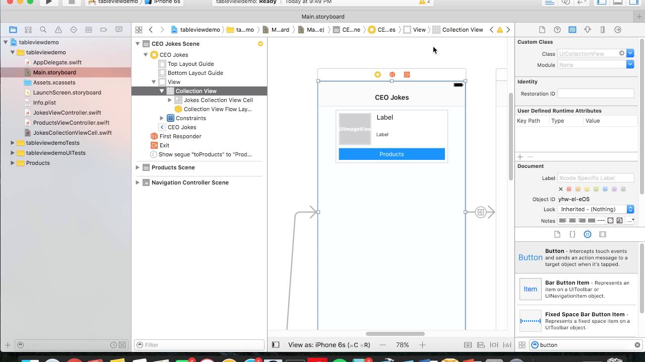Zoom out canvas with minus button

click(383, 345)
